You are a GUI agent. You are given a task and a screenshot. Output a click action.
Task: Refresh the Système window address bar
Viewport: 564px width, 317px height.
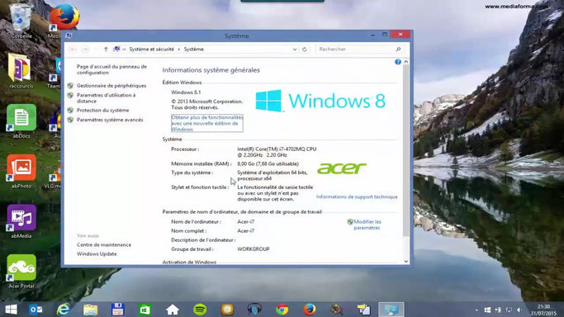[x=305, y=50]
